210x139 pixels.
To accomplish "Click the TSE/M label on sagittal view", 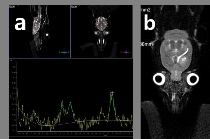I will [13, 6].
